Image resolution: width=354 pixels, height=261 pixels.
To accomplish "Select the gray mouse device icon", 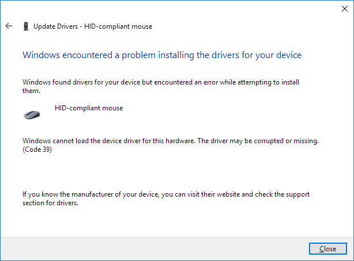I will (x=32, y=114).
